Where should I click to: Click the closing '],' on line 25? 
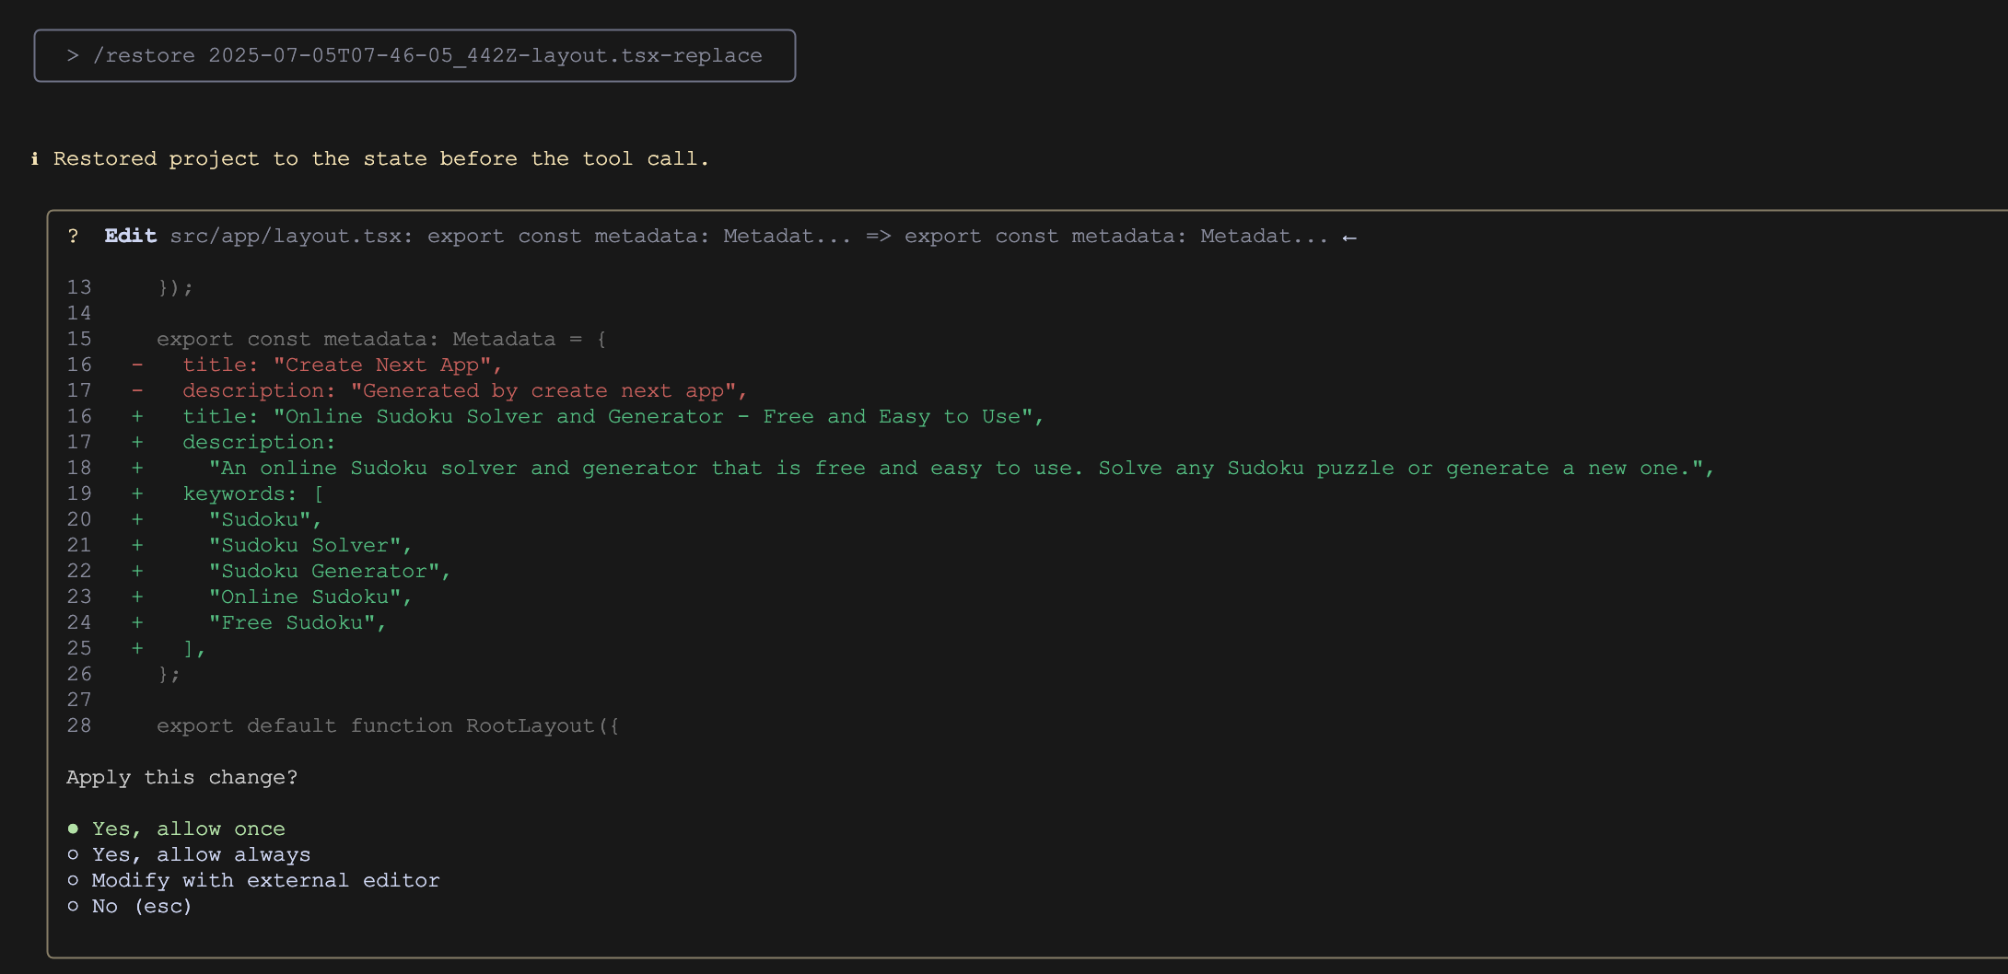pos(194,649)
